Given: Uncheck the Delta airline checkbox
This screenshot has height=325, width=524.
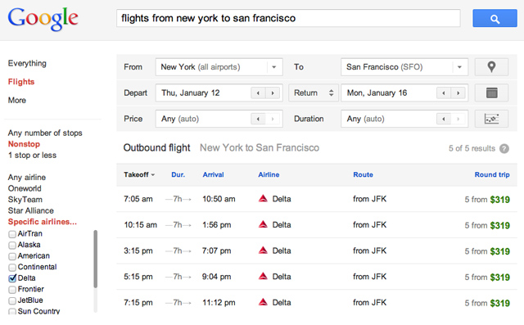Looking at the screenshot, I should 12,278.
